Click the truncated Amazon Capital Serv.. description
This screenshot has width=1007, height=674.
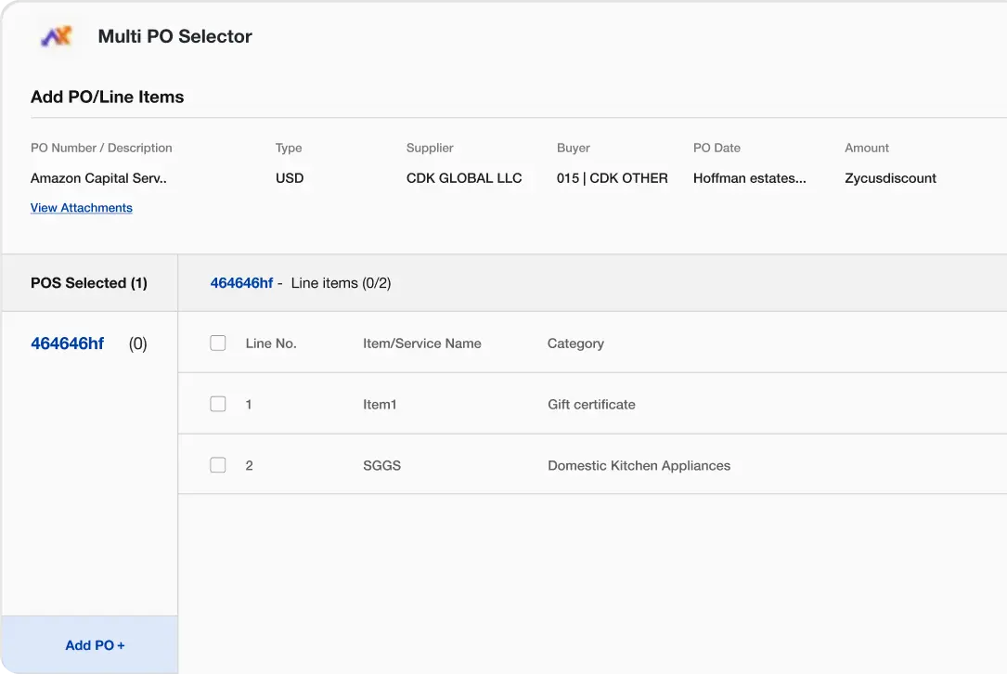[98, 178]
